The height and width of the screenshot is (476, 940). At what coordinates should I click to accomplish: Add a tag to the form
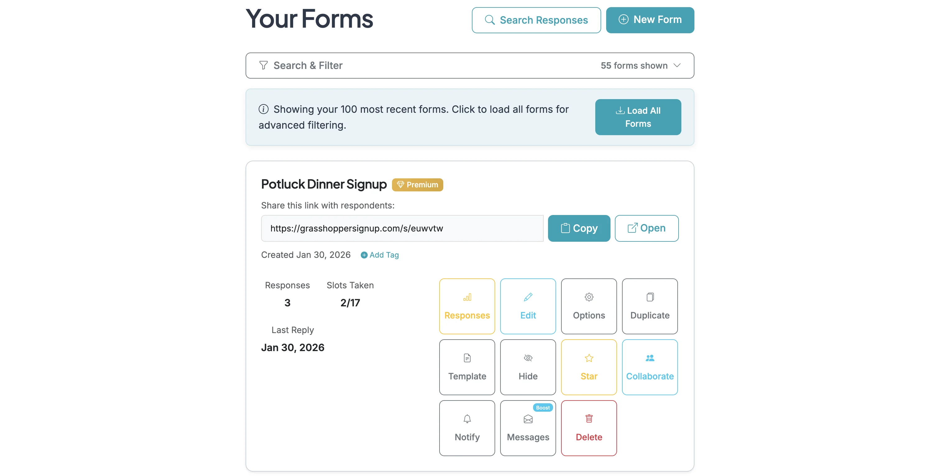(380, 255)
